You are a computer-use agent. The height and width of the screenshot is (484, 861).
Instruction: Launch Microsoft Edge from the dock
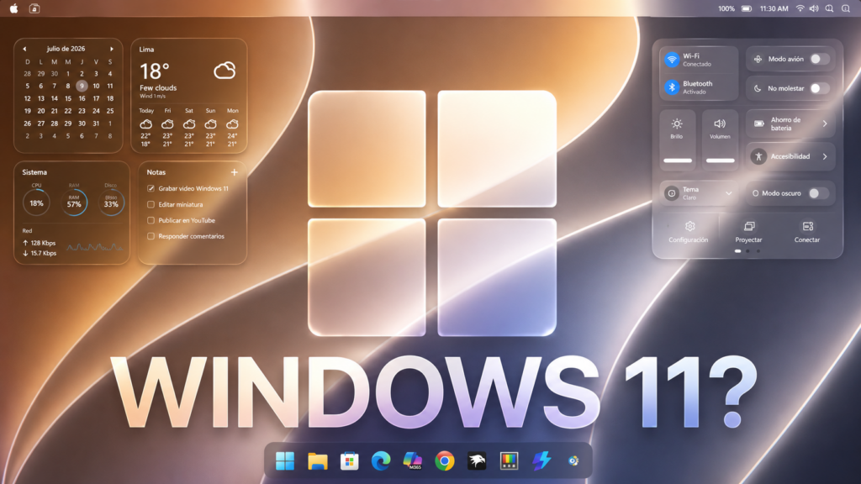click(381, 461)
